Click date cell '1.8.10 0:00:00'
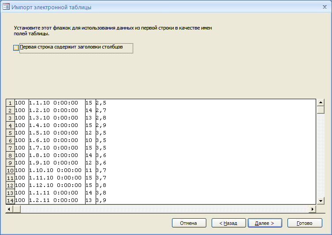This screenshot has height=235, width=332. pos(57,155)
